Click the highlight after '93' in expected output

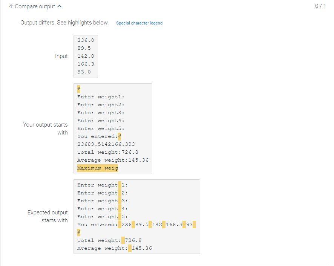[194, 224]
